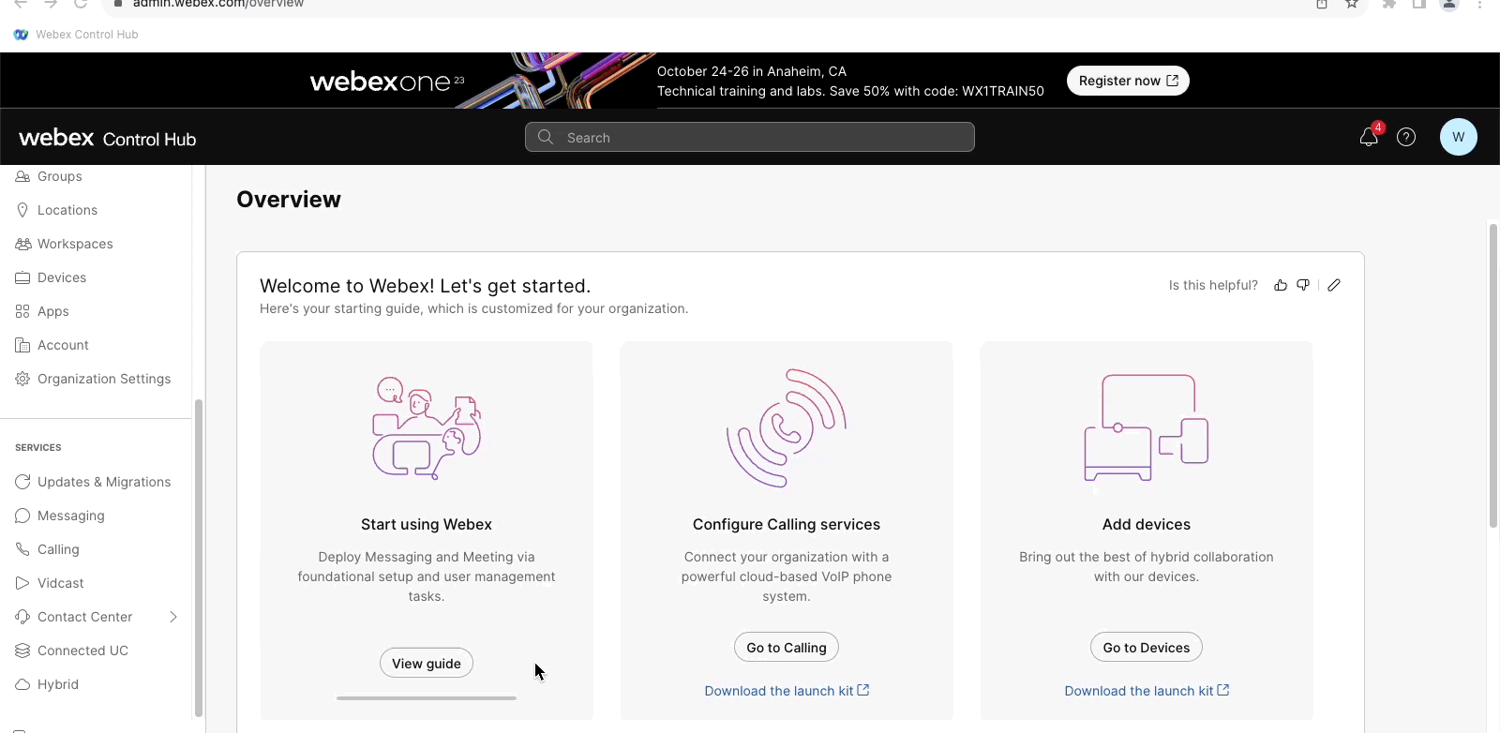The width and height of the screenshot is (1500, 733).
Task: Reload the page in browser
Action: pos(81,4)
